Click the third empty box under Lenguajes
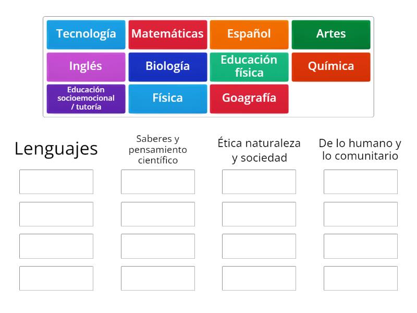Screen dimensions: 417x313 point(56,246)
